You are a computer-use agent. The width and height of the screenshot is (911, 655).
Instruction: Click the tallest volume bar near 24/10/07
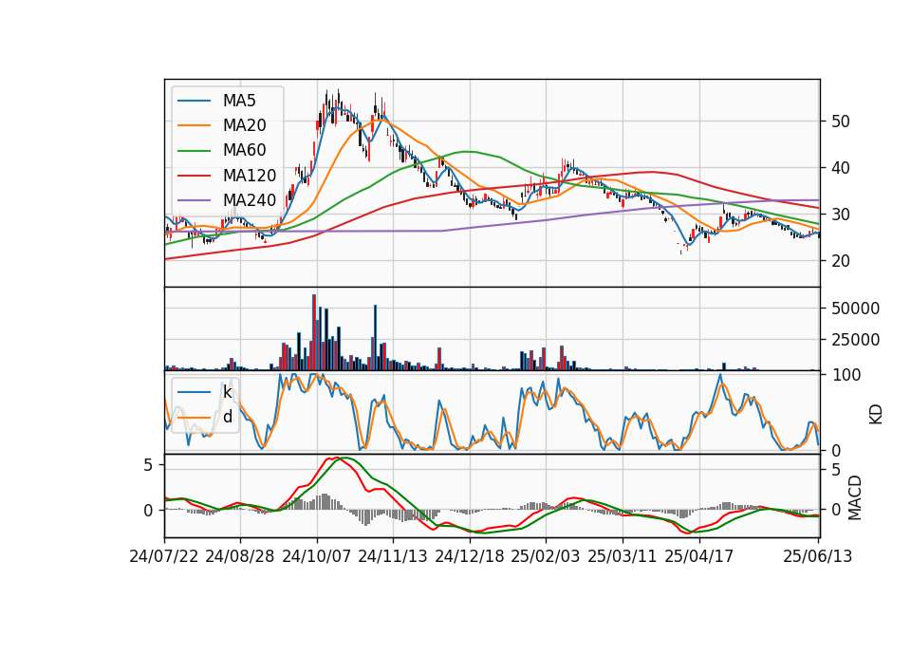point(314,332)
